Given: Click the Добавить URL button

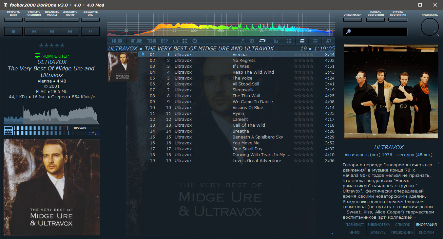Looking at the screenshot, I should pyautogui.click(x=90, y=20).
